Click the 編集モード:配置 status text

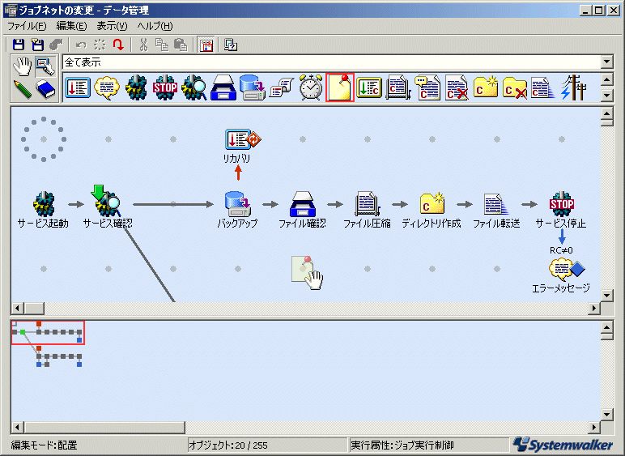point(45,445)
